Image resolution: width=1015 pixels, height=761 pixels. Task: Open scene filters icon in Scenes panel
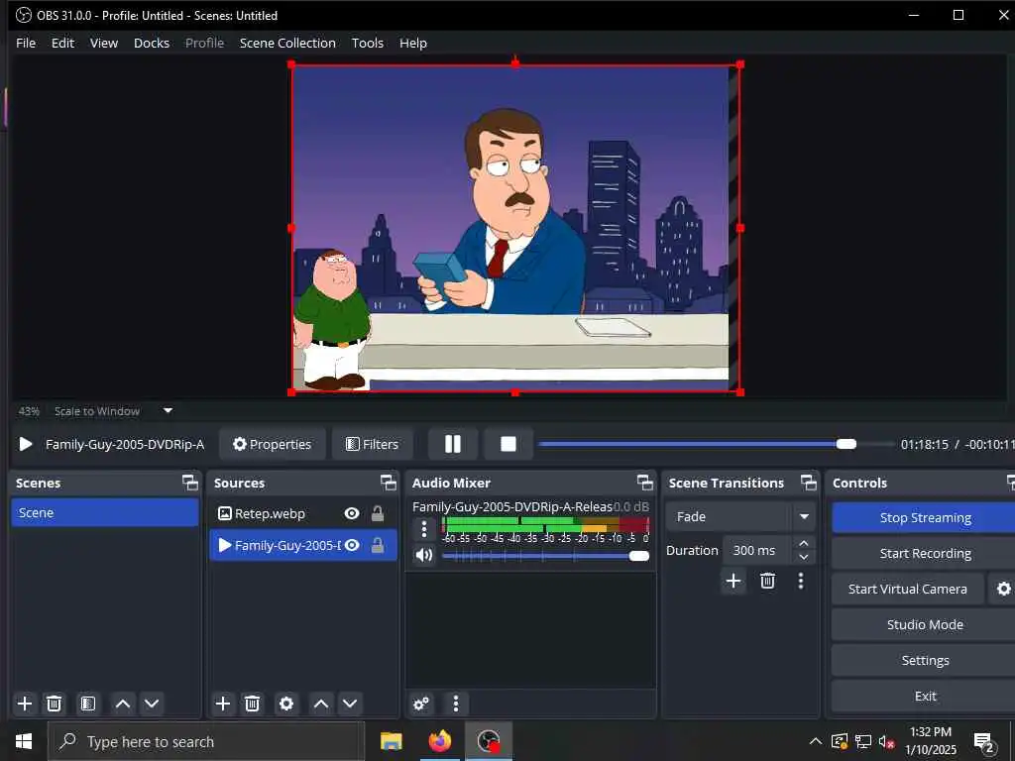pos(88,704)
